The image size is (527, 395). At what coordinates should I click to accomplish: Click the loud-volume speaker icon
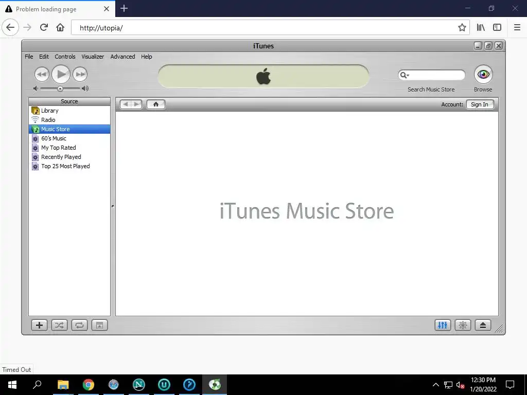click(x=85, y=88)
